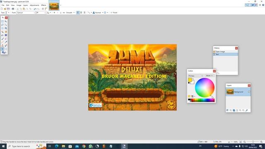265x149 pixels.
Task: Click the Duplicate Layer icon
Action: (234, 111)
